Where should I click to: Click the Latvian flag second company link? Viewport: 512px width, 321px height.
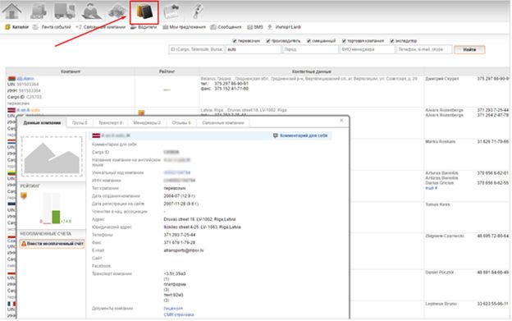[x=28, y=110]
